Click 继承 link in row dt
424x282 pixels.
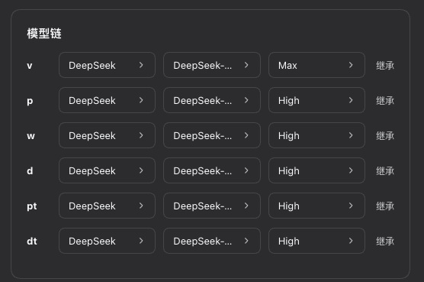(x=385, y=241)
